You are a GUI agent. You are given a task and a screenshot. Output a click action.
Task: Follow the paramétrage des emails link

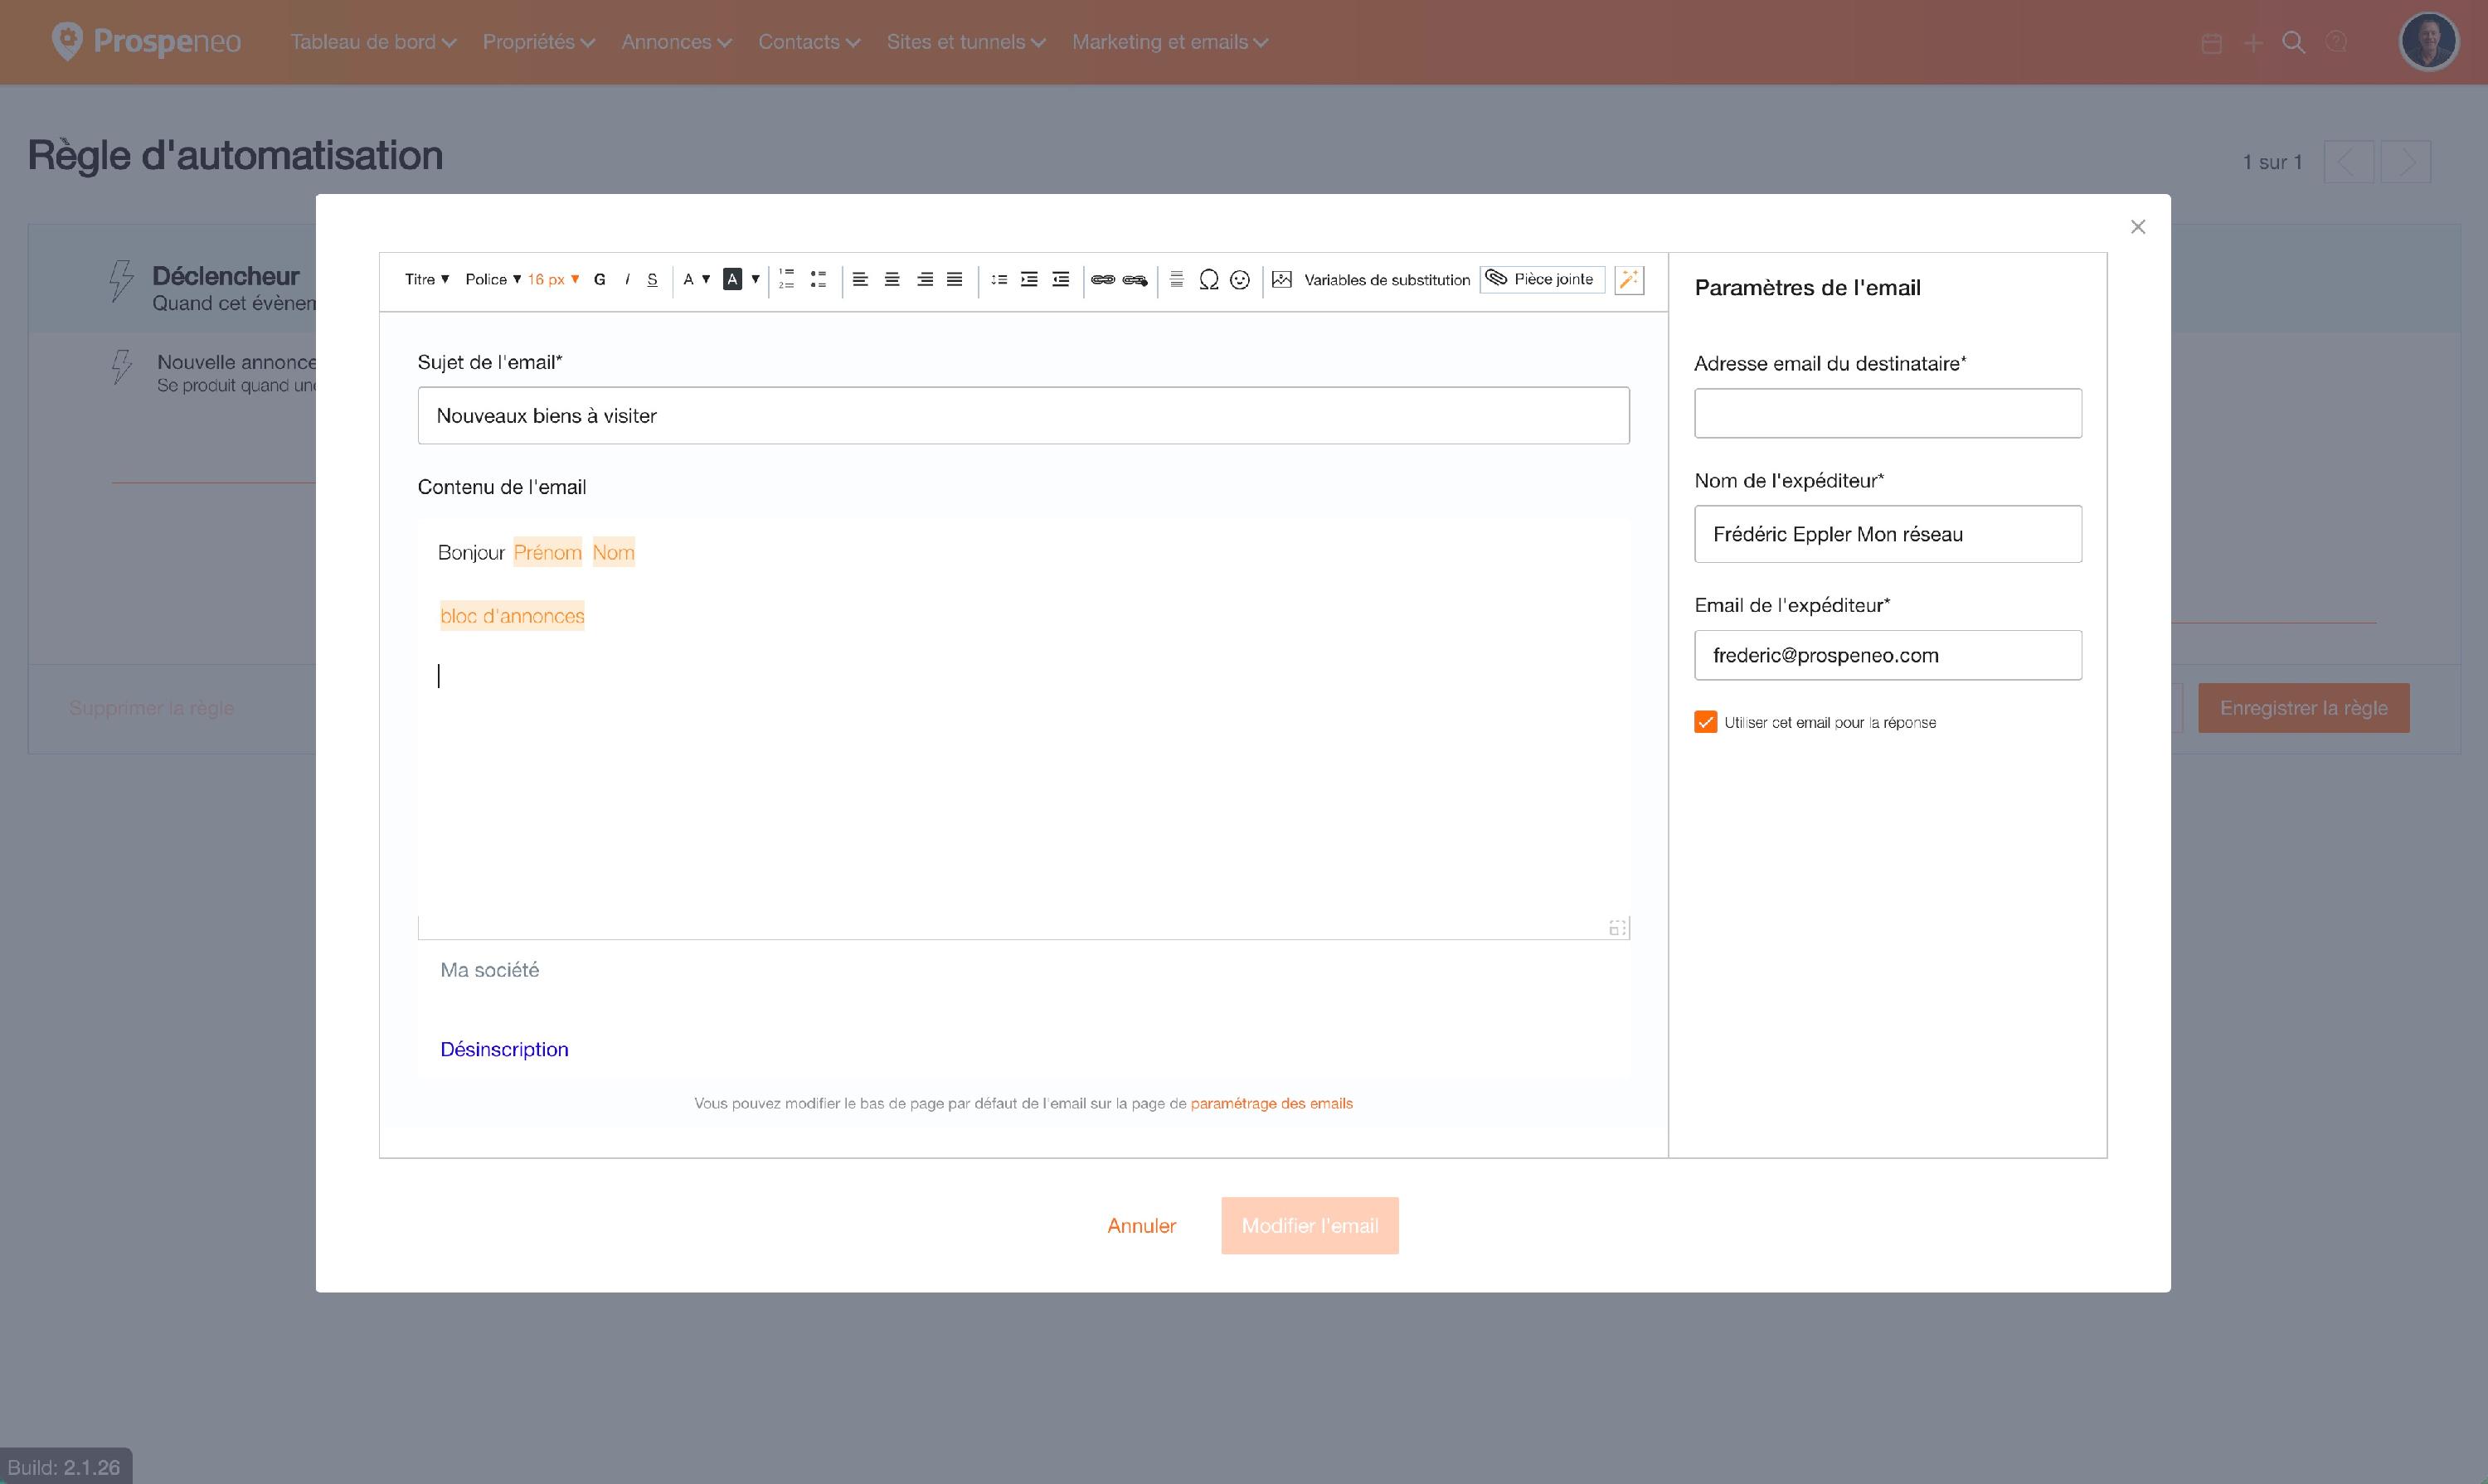click(x=1271, y=1104)
